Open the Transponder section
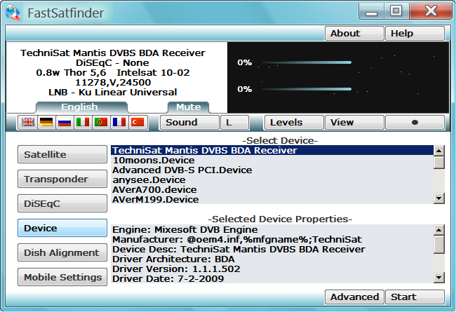The height and width of the screenshot is (312, 456). pyautogui.click(x=62, y=179)
